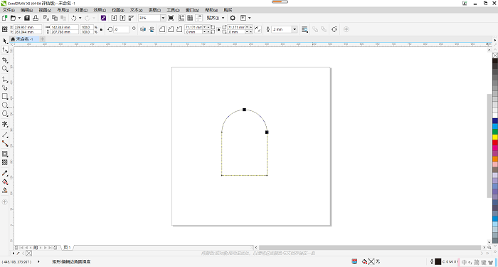Click the rotation angle input field
Image resolution: width=498 pixels, height=267 pixels.
pyautogui.click(x=122, y=29)
